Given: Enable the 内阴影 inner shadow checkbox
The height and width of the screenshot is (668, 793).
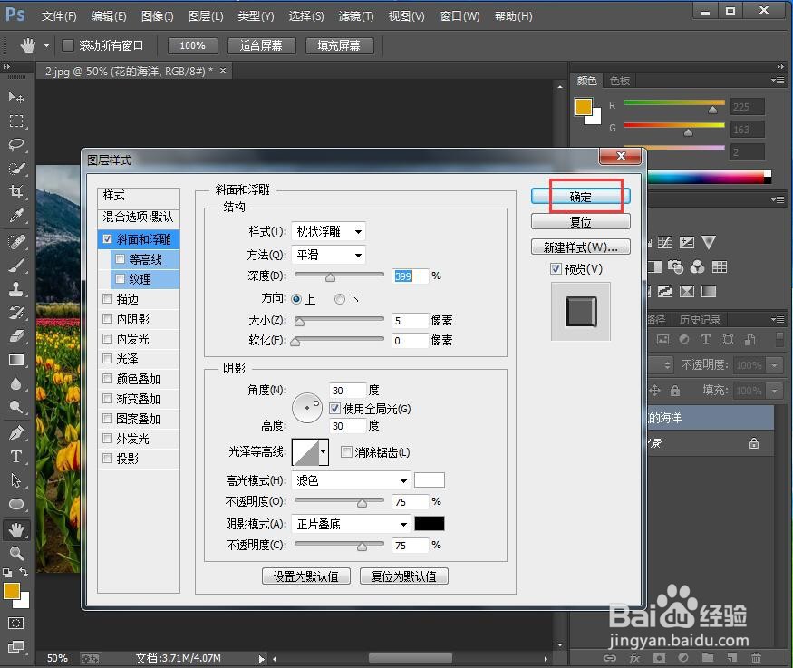Looking at the screenshot, I should pos(107,318).
